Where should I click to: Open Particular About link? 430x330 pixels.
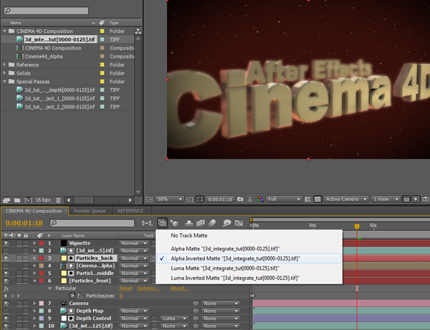click(x=179, y=288)
